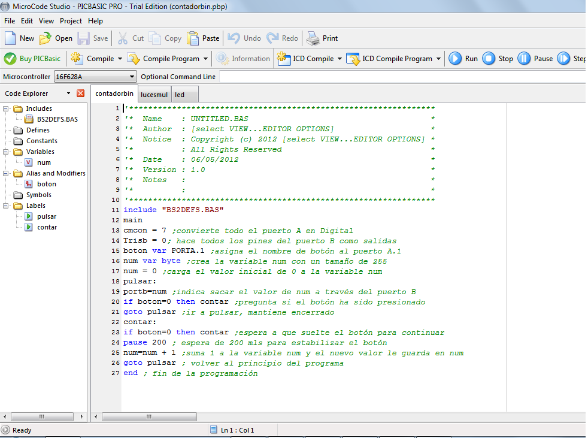Open the Compile dropdown arrow

point(120,59)
